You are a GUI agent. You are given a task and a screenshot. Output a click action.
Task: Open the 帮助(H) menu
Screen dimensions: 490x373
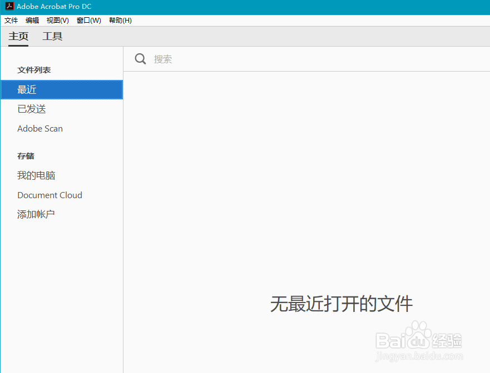120,21
